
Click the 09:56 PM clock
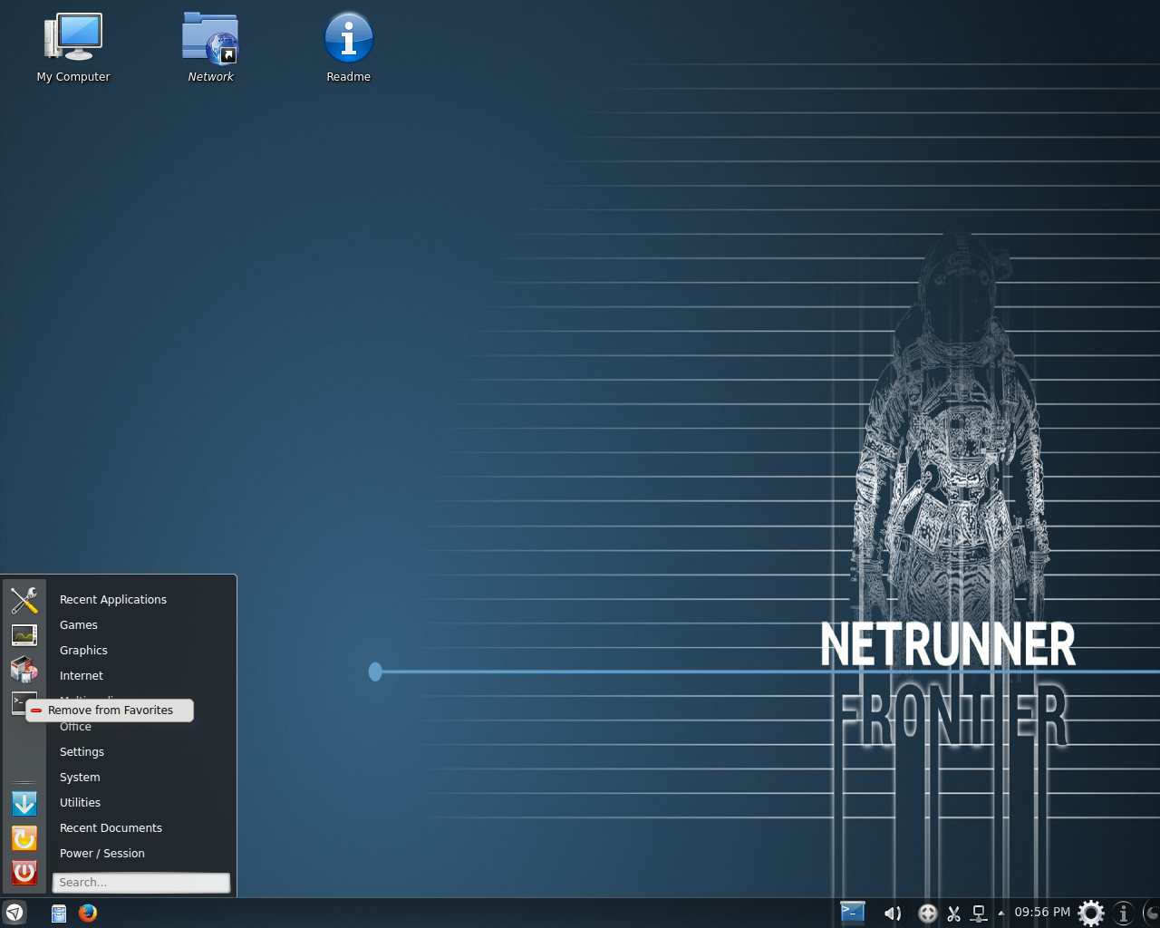point(1042,913)
